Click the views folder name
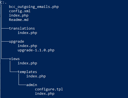The width and height of the screenshot is (128, 98). pyautogui.click(x=14, y=59)
